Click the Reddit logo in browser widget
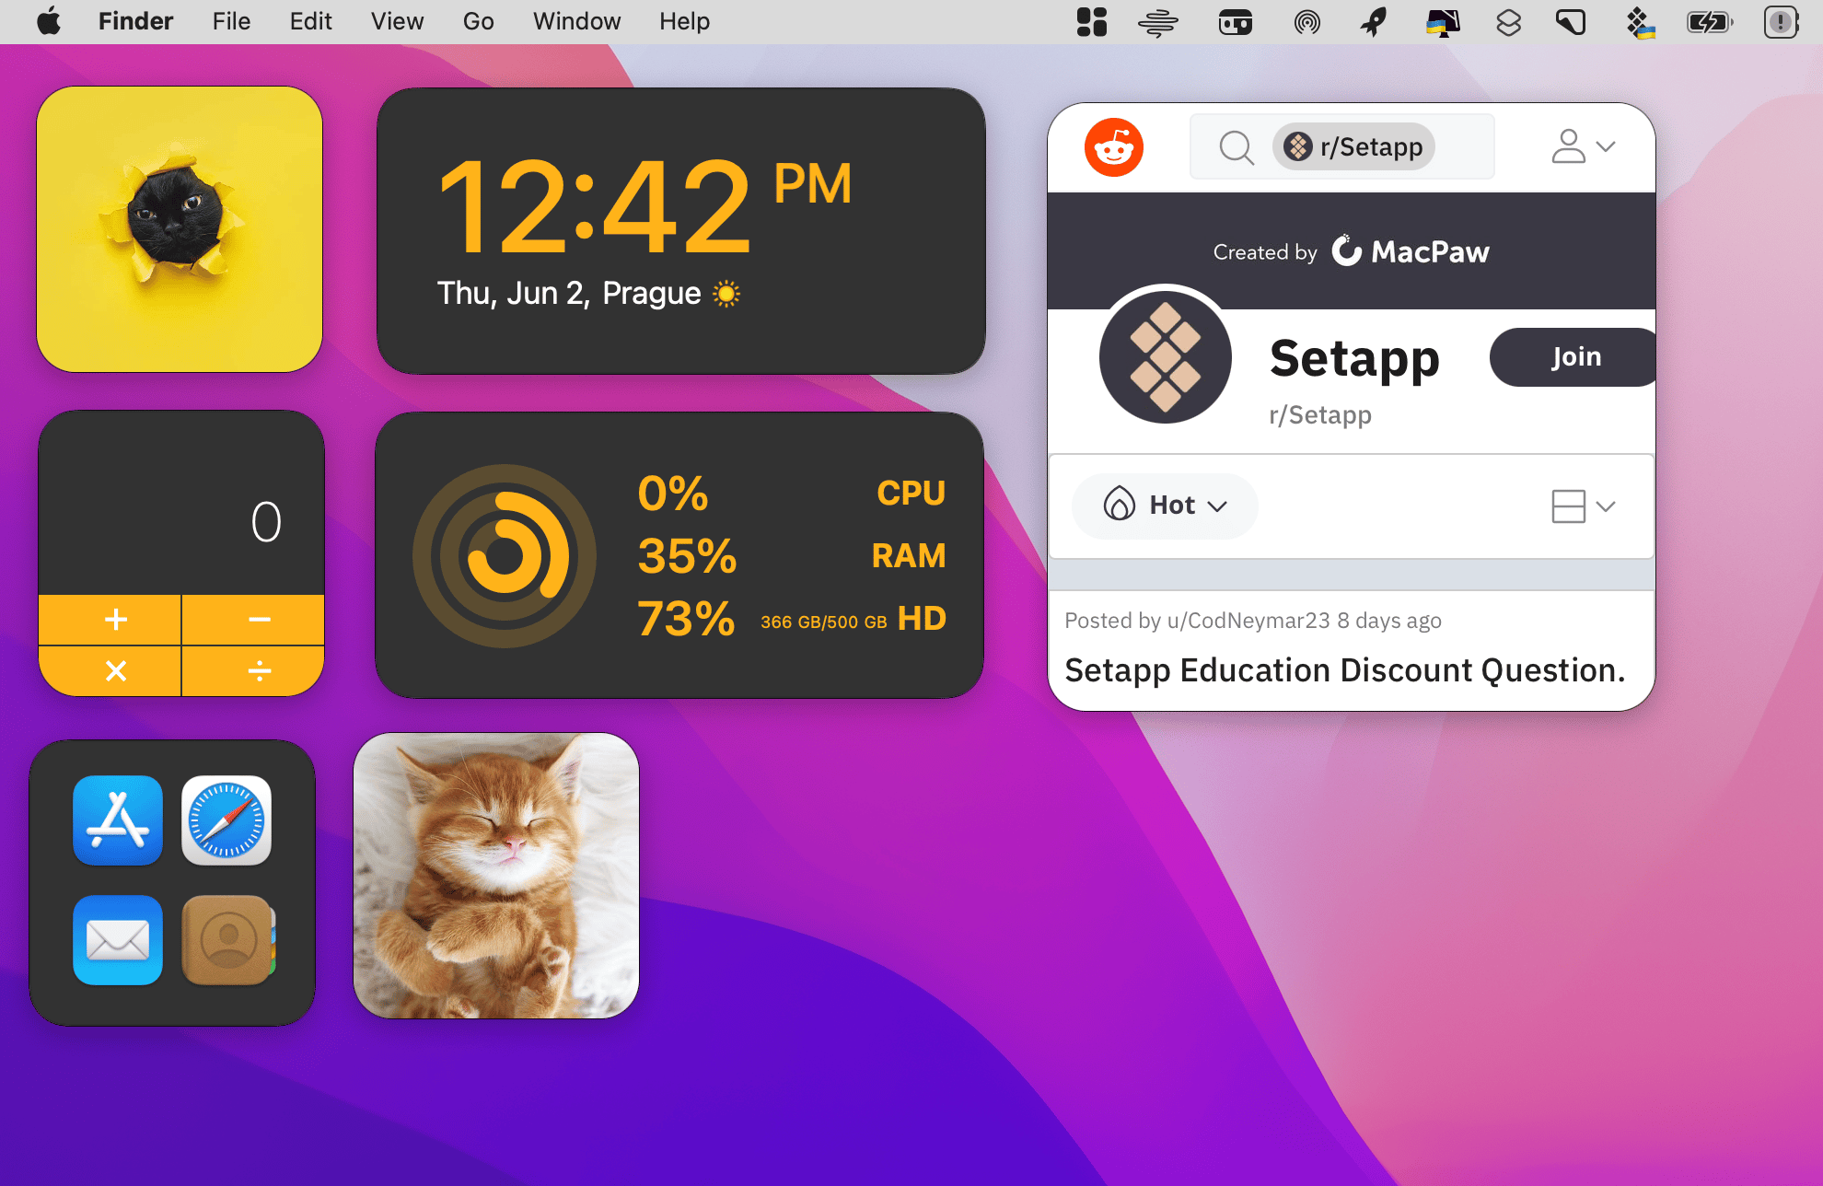Viewport: 1823px width, 1186px height. [x=1114, y=147]
